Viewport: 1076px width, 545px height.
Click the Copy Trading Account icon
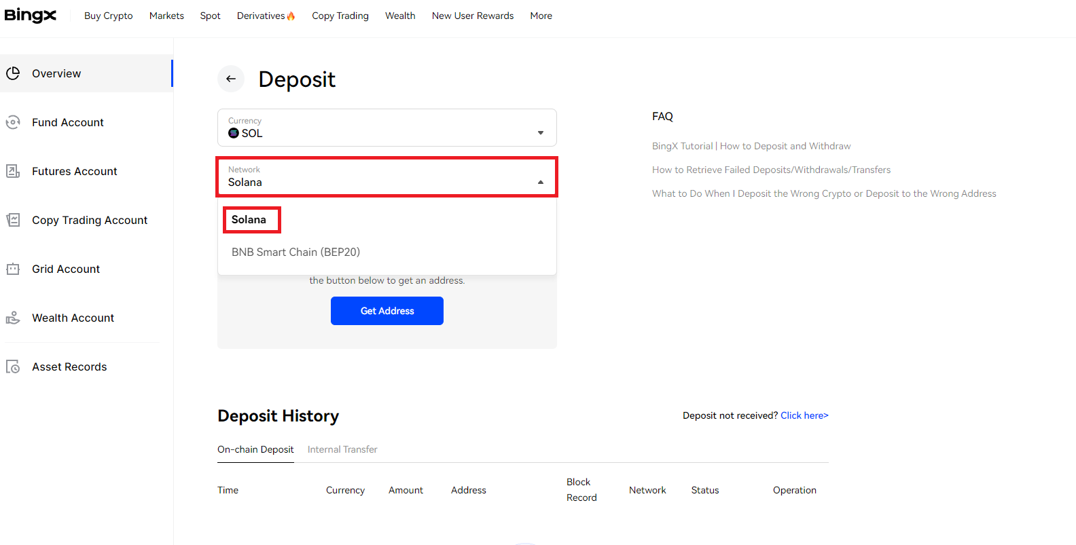13,220
